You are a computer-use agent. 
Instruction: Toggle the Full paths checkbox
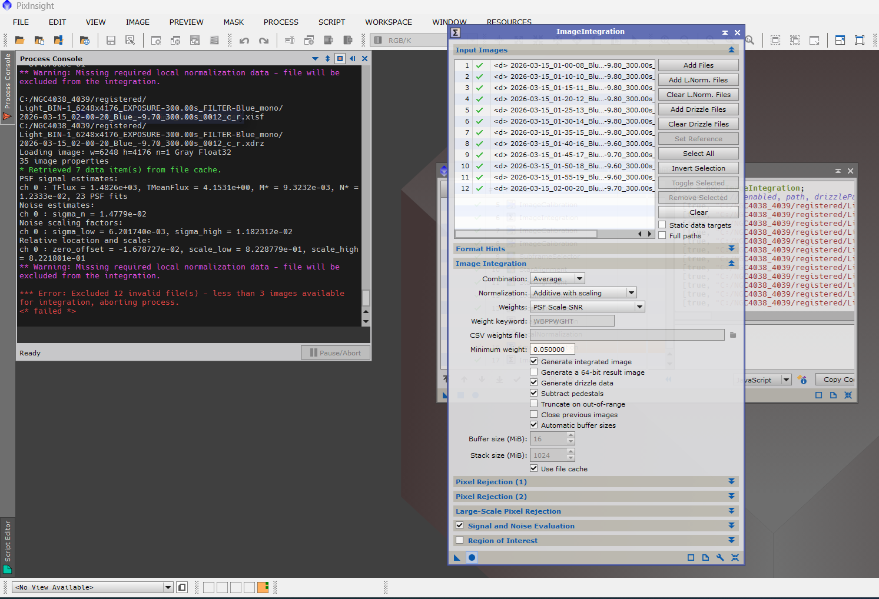[x=662, y=236]
